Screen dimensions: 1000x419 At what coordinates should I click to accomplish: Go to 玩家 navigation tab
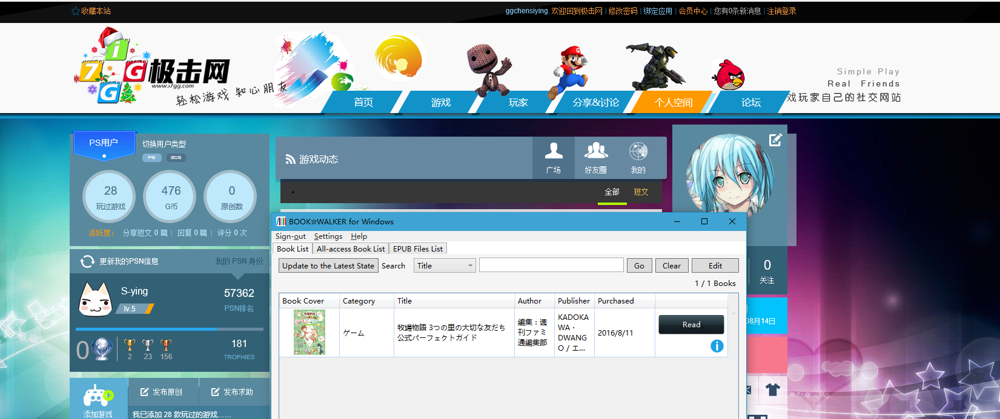click(518, 102)
